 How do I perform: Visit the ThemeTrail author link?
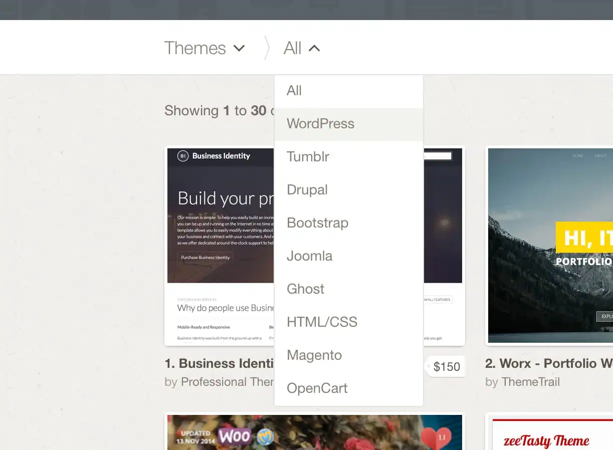(x=531, y=382)
